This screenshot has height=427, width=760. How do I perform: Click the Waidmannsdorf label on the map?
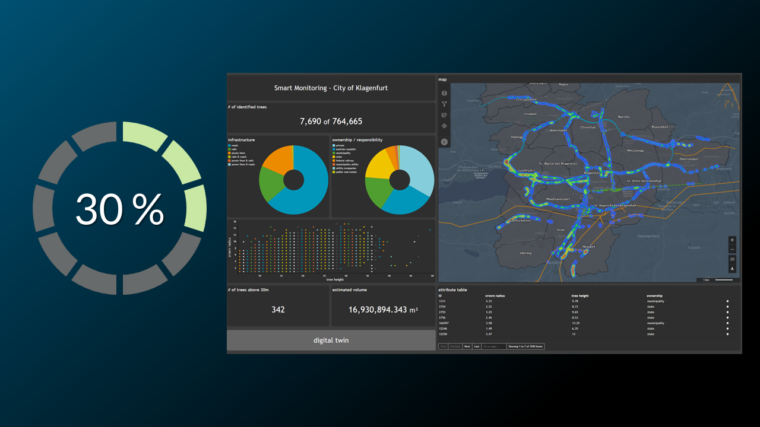558,199
